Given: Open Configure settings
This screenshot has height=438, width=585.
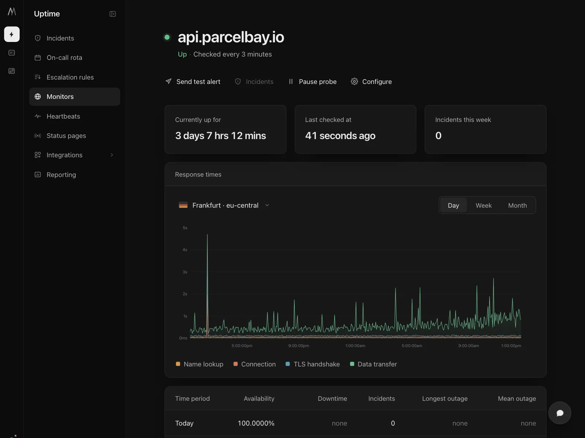Looking at the screenshot, I should [x=371, y=81].
